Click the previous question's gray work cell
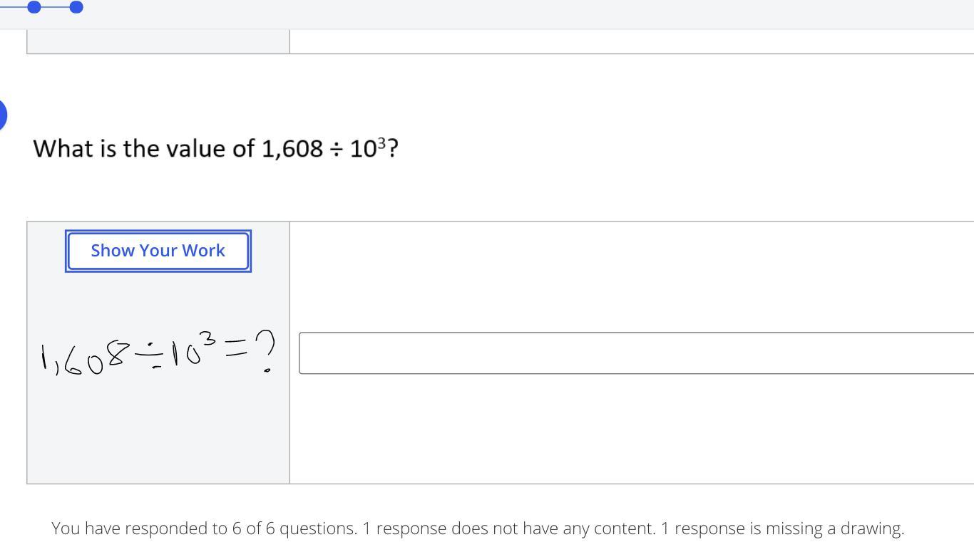Screen dimensions: 974x547 [158, 41]
